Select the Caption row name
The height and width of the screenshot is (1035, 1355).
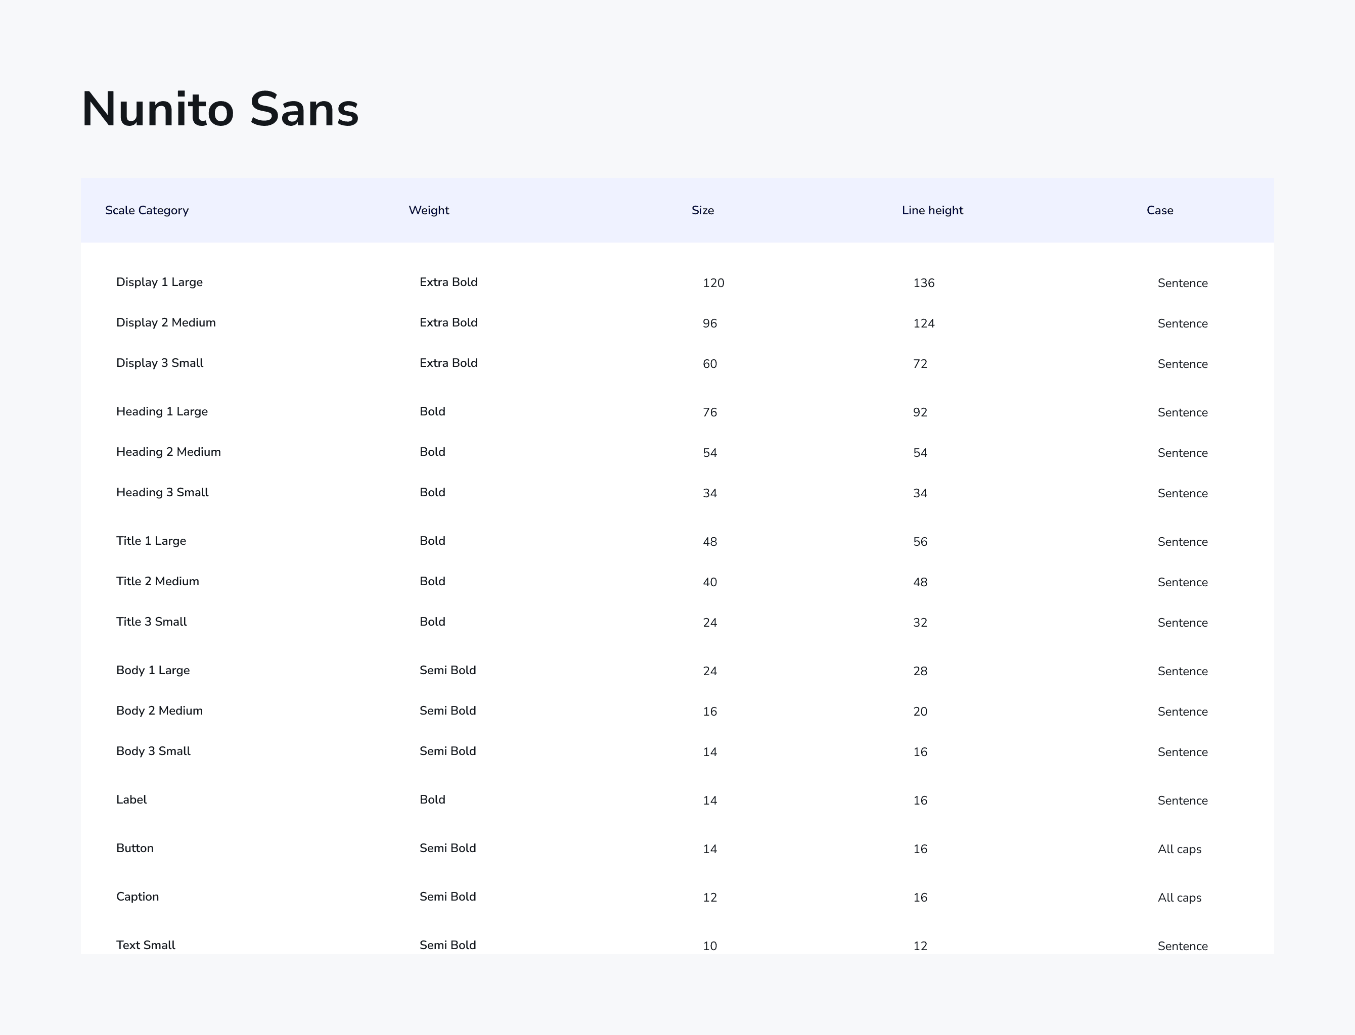(138, 897)
